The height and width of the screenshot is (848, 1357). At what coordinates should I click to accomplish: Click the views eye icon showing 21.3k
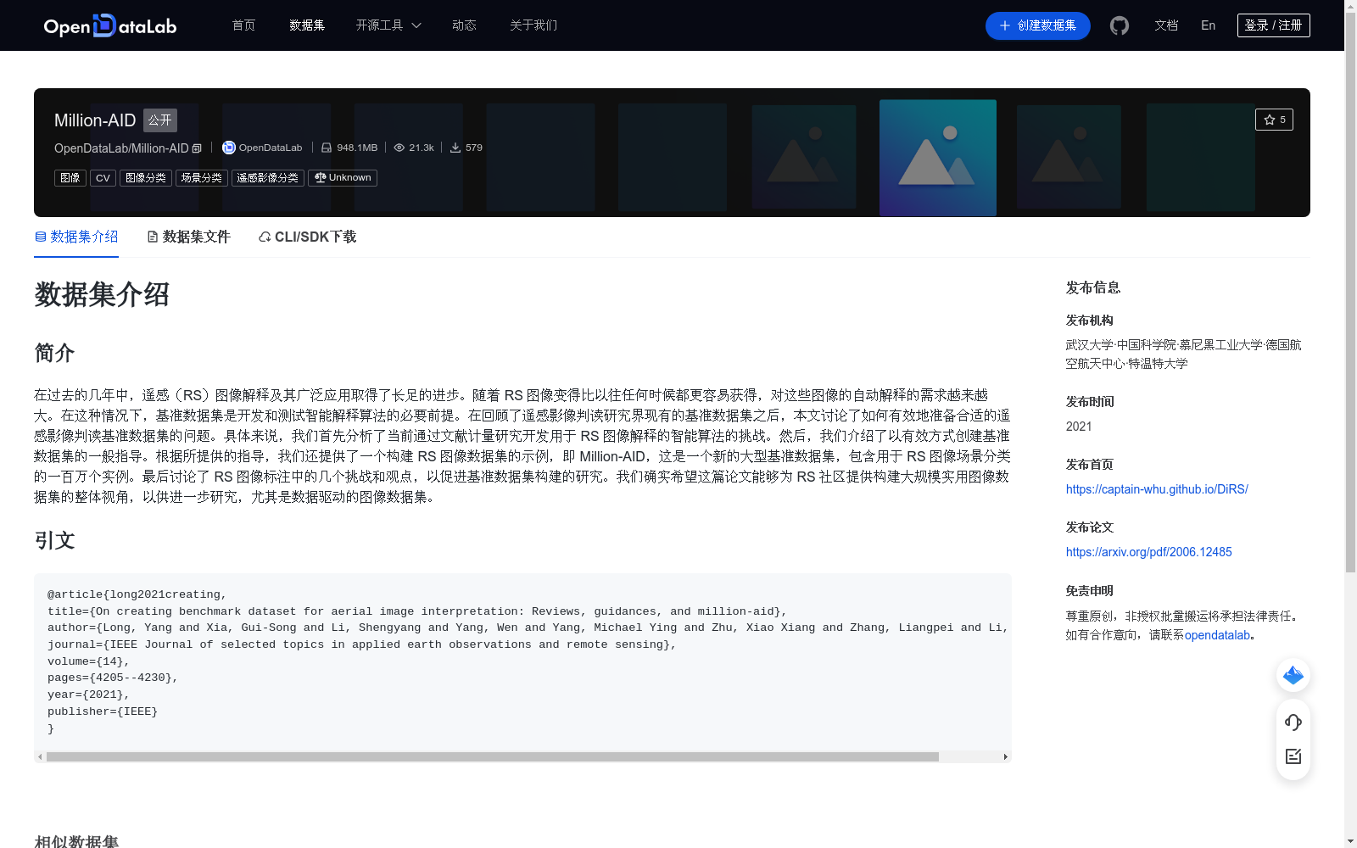pos(399,147)
